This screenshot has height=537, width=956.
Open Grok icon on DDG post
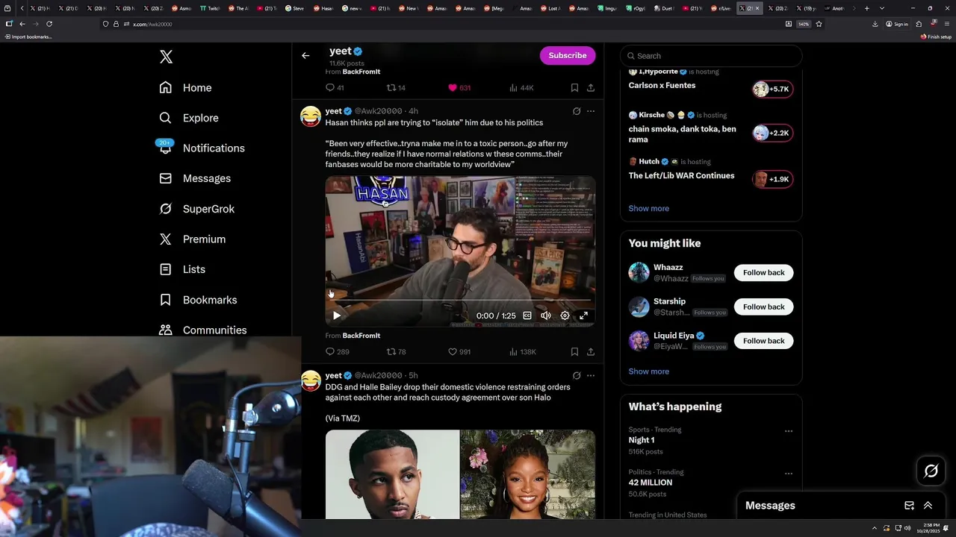[x=576, y=375]
